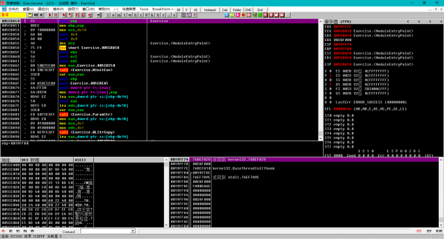Image resolution: width=444 pixels, height=239 pixels.
Task: Open the Source (s) window button
Action: [174, 15]
